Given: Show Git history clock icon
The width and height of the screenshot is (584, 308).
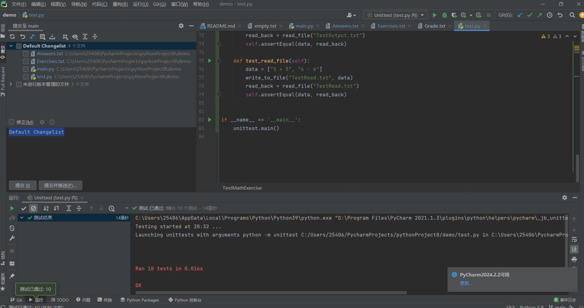Looking at the screenshot, I should point(549,15).
